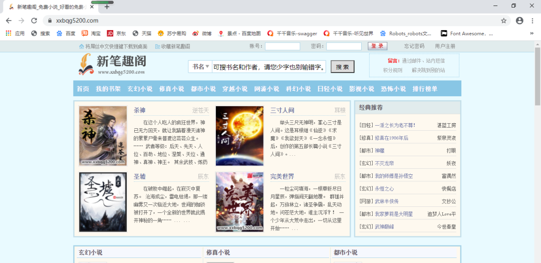Open the 百度 bookmark
Image resolution: width=541 pixels, height=263 pixels.
click(x=66, y=34)
